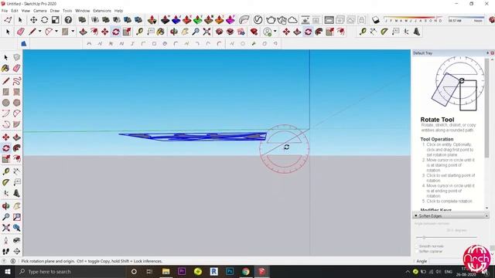Click the Paint Bucket in left toolbar
The height and width of the screenshot is (278, 495).
pyautogui.click(x=5, y=68)
